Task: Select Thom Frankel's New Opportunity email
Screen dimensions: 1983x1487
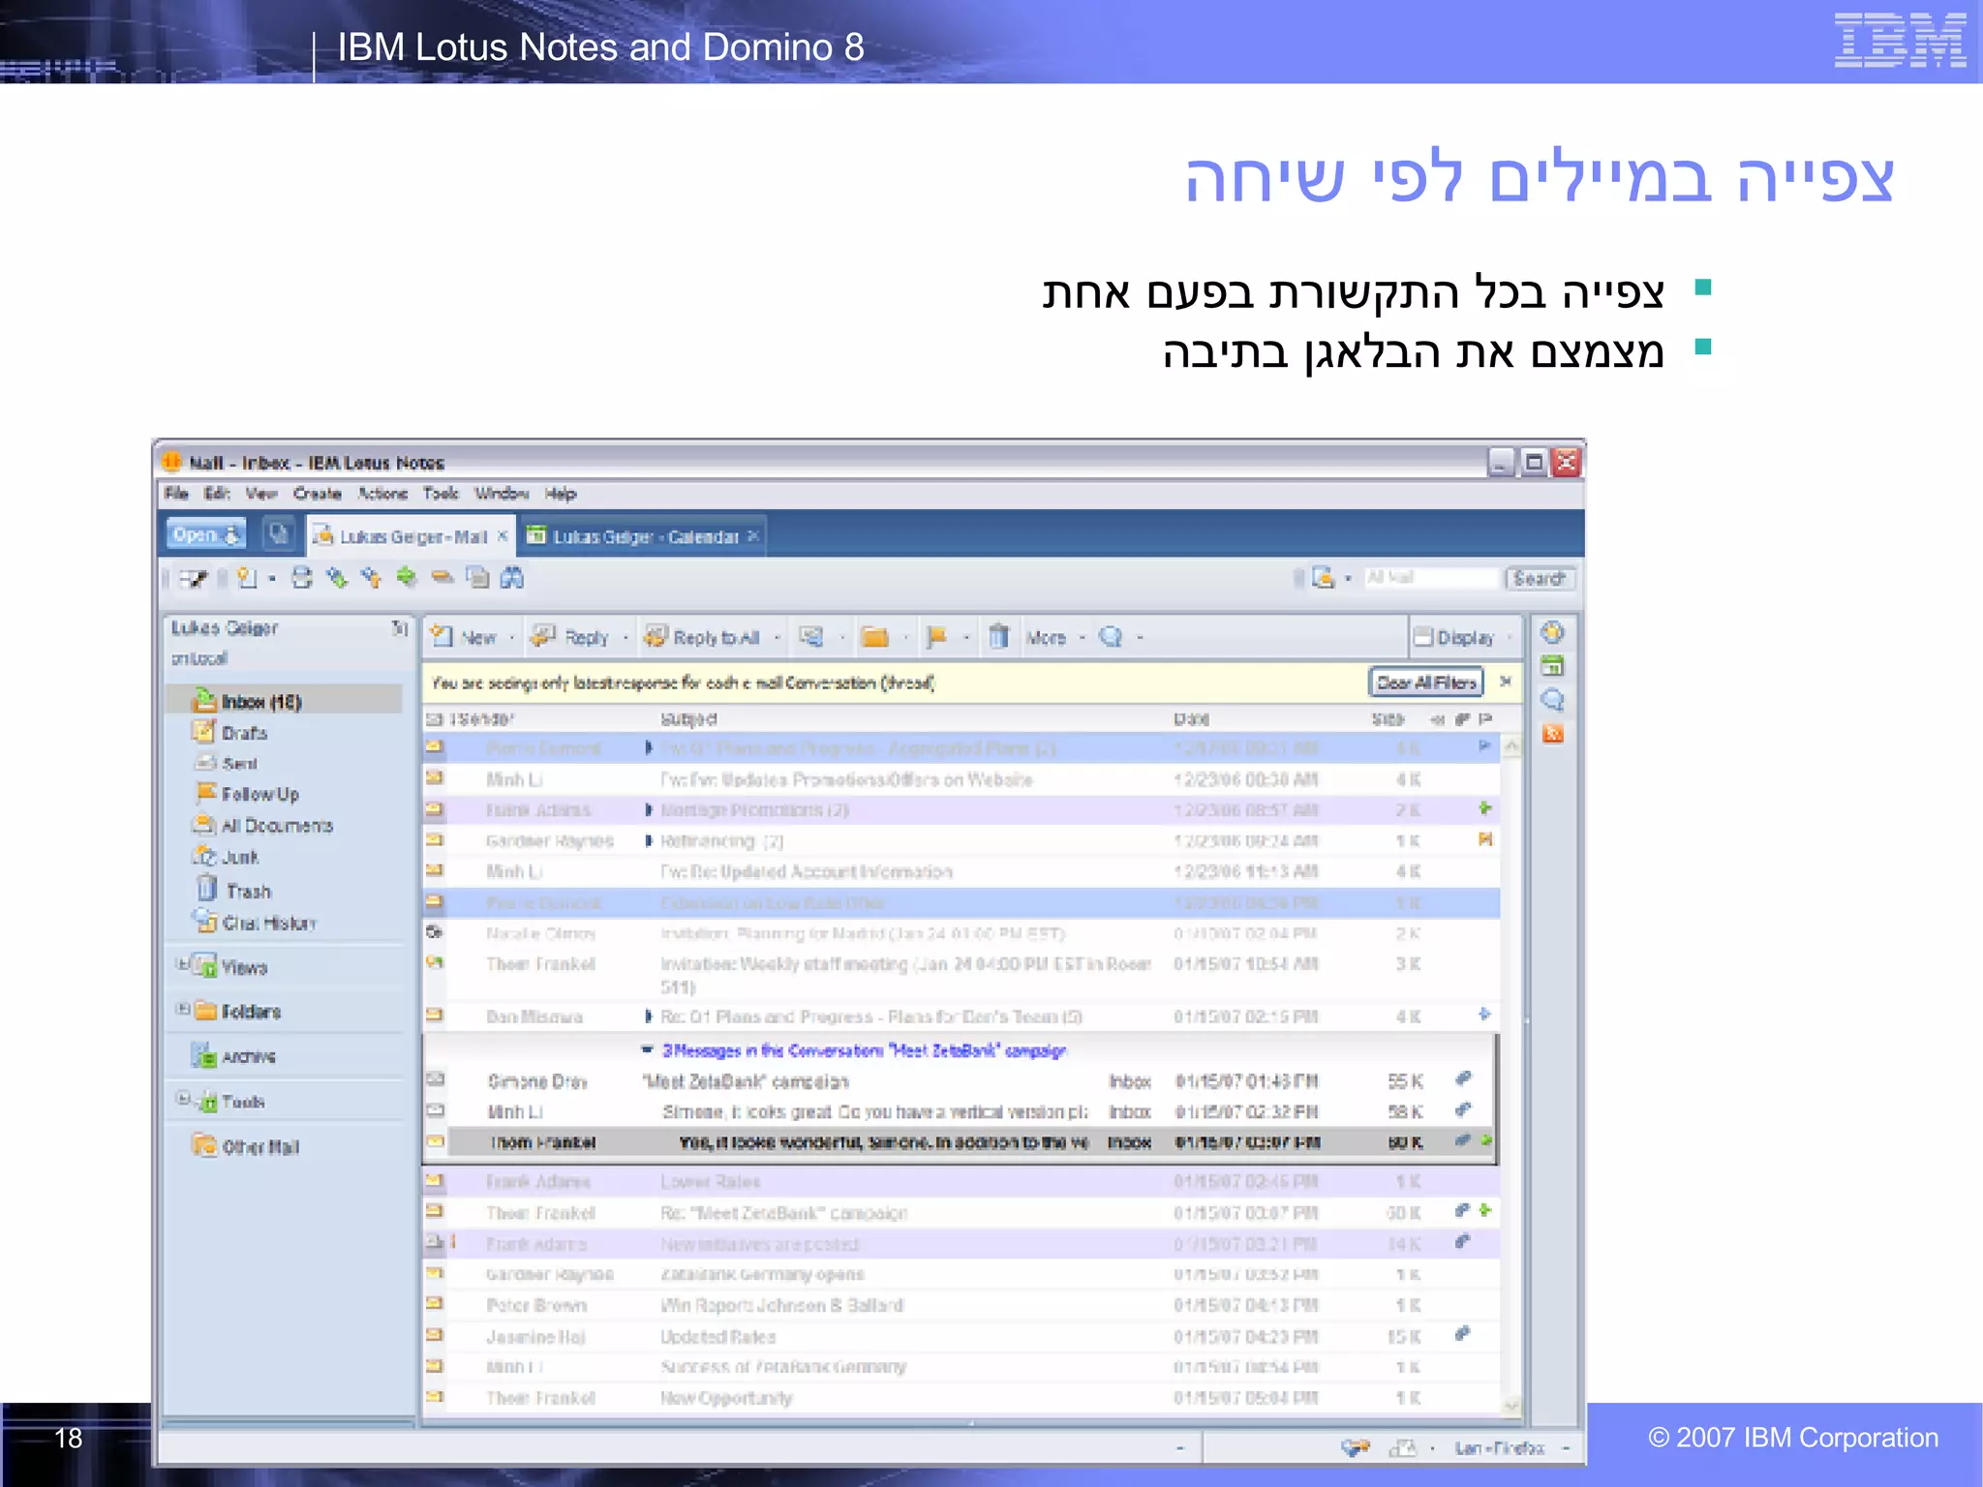Action: pyautogui.click(x=961, y=1397)
